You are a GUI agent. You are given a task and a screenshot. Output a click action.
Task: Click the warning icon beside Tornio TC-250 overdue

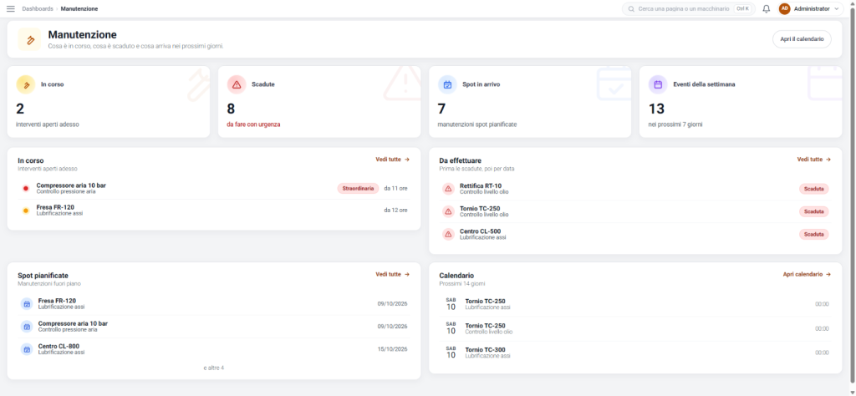(x=448, y=211)
